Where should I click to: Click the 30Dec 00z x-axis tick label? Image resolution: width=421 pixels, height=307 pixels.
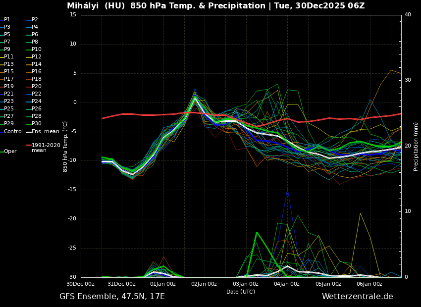[81, 284]
